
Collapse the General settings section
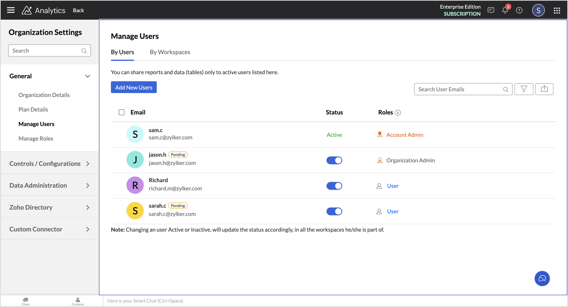(x=87, y=76)
